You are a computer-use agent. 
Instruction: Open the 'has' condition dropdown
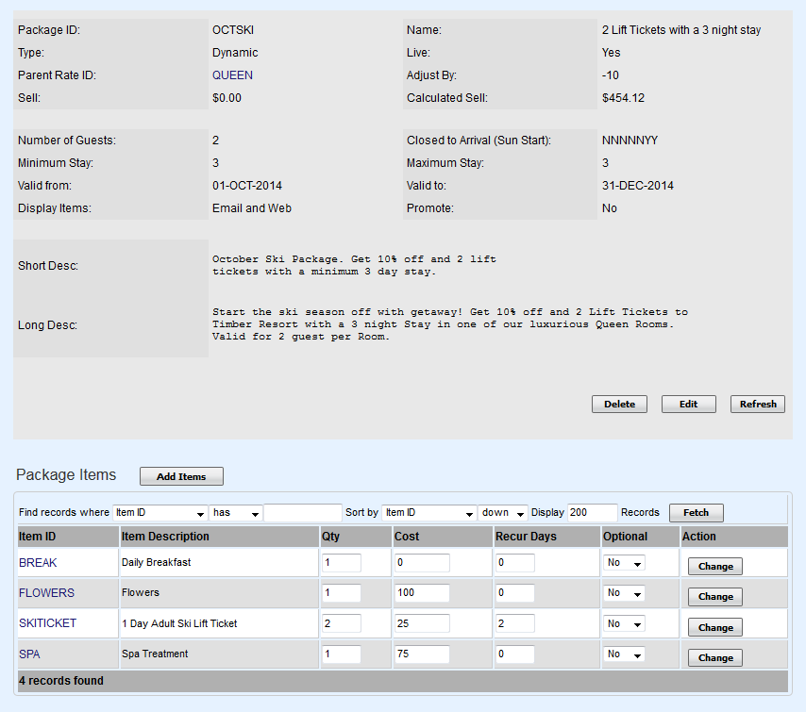point(235,513)
